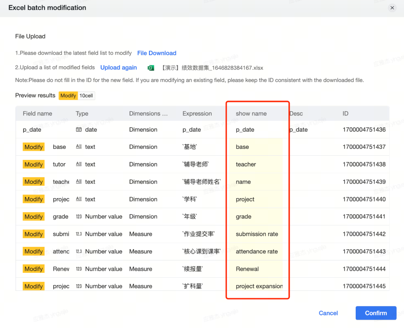
Task: Click the File Download link
Action: [x=157, y=53]
